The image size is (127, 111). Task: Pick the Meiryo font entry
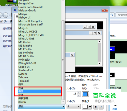tap(40, 14)
